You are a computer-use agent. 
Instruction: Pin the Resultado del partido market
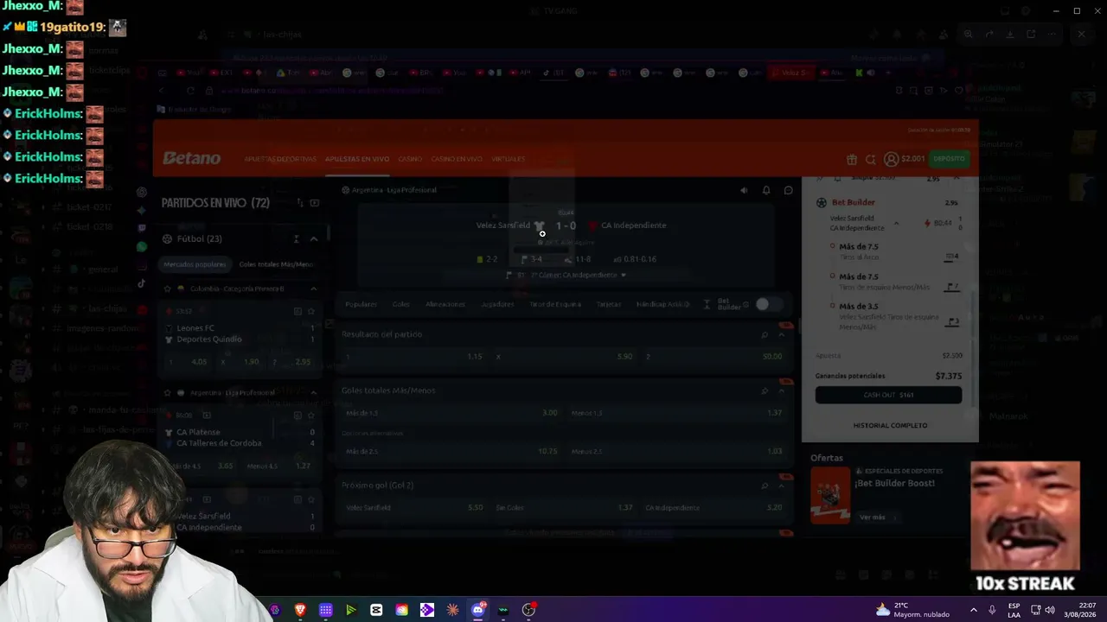coord(765,334)
